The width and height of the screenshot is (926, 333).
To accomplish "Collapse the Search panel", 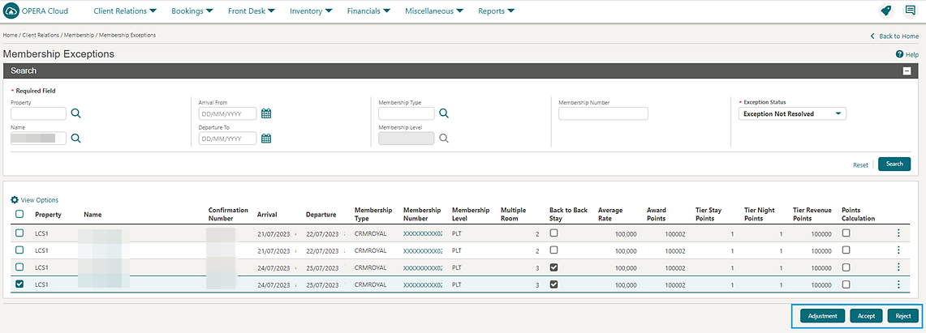I will click(907, 71).
